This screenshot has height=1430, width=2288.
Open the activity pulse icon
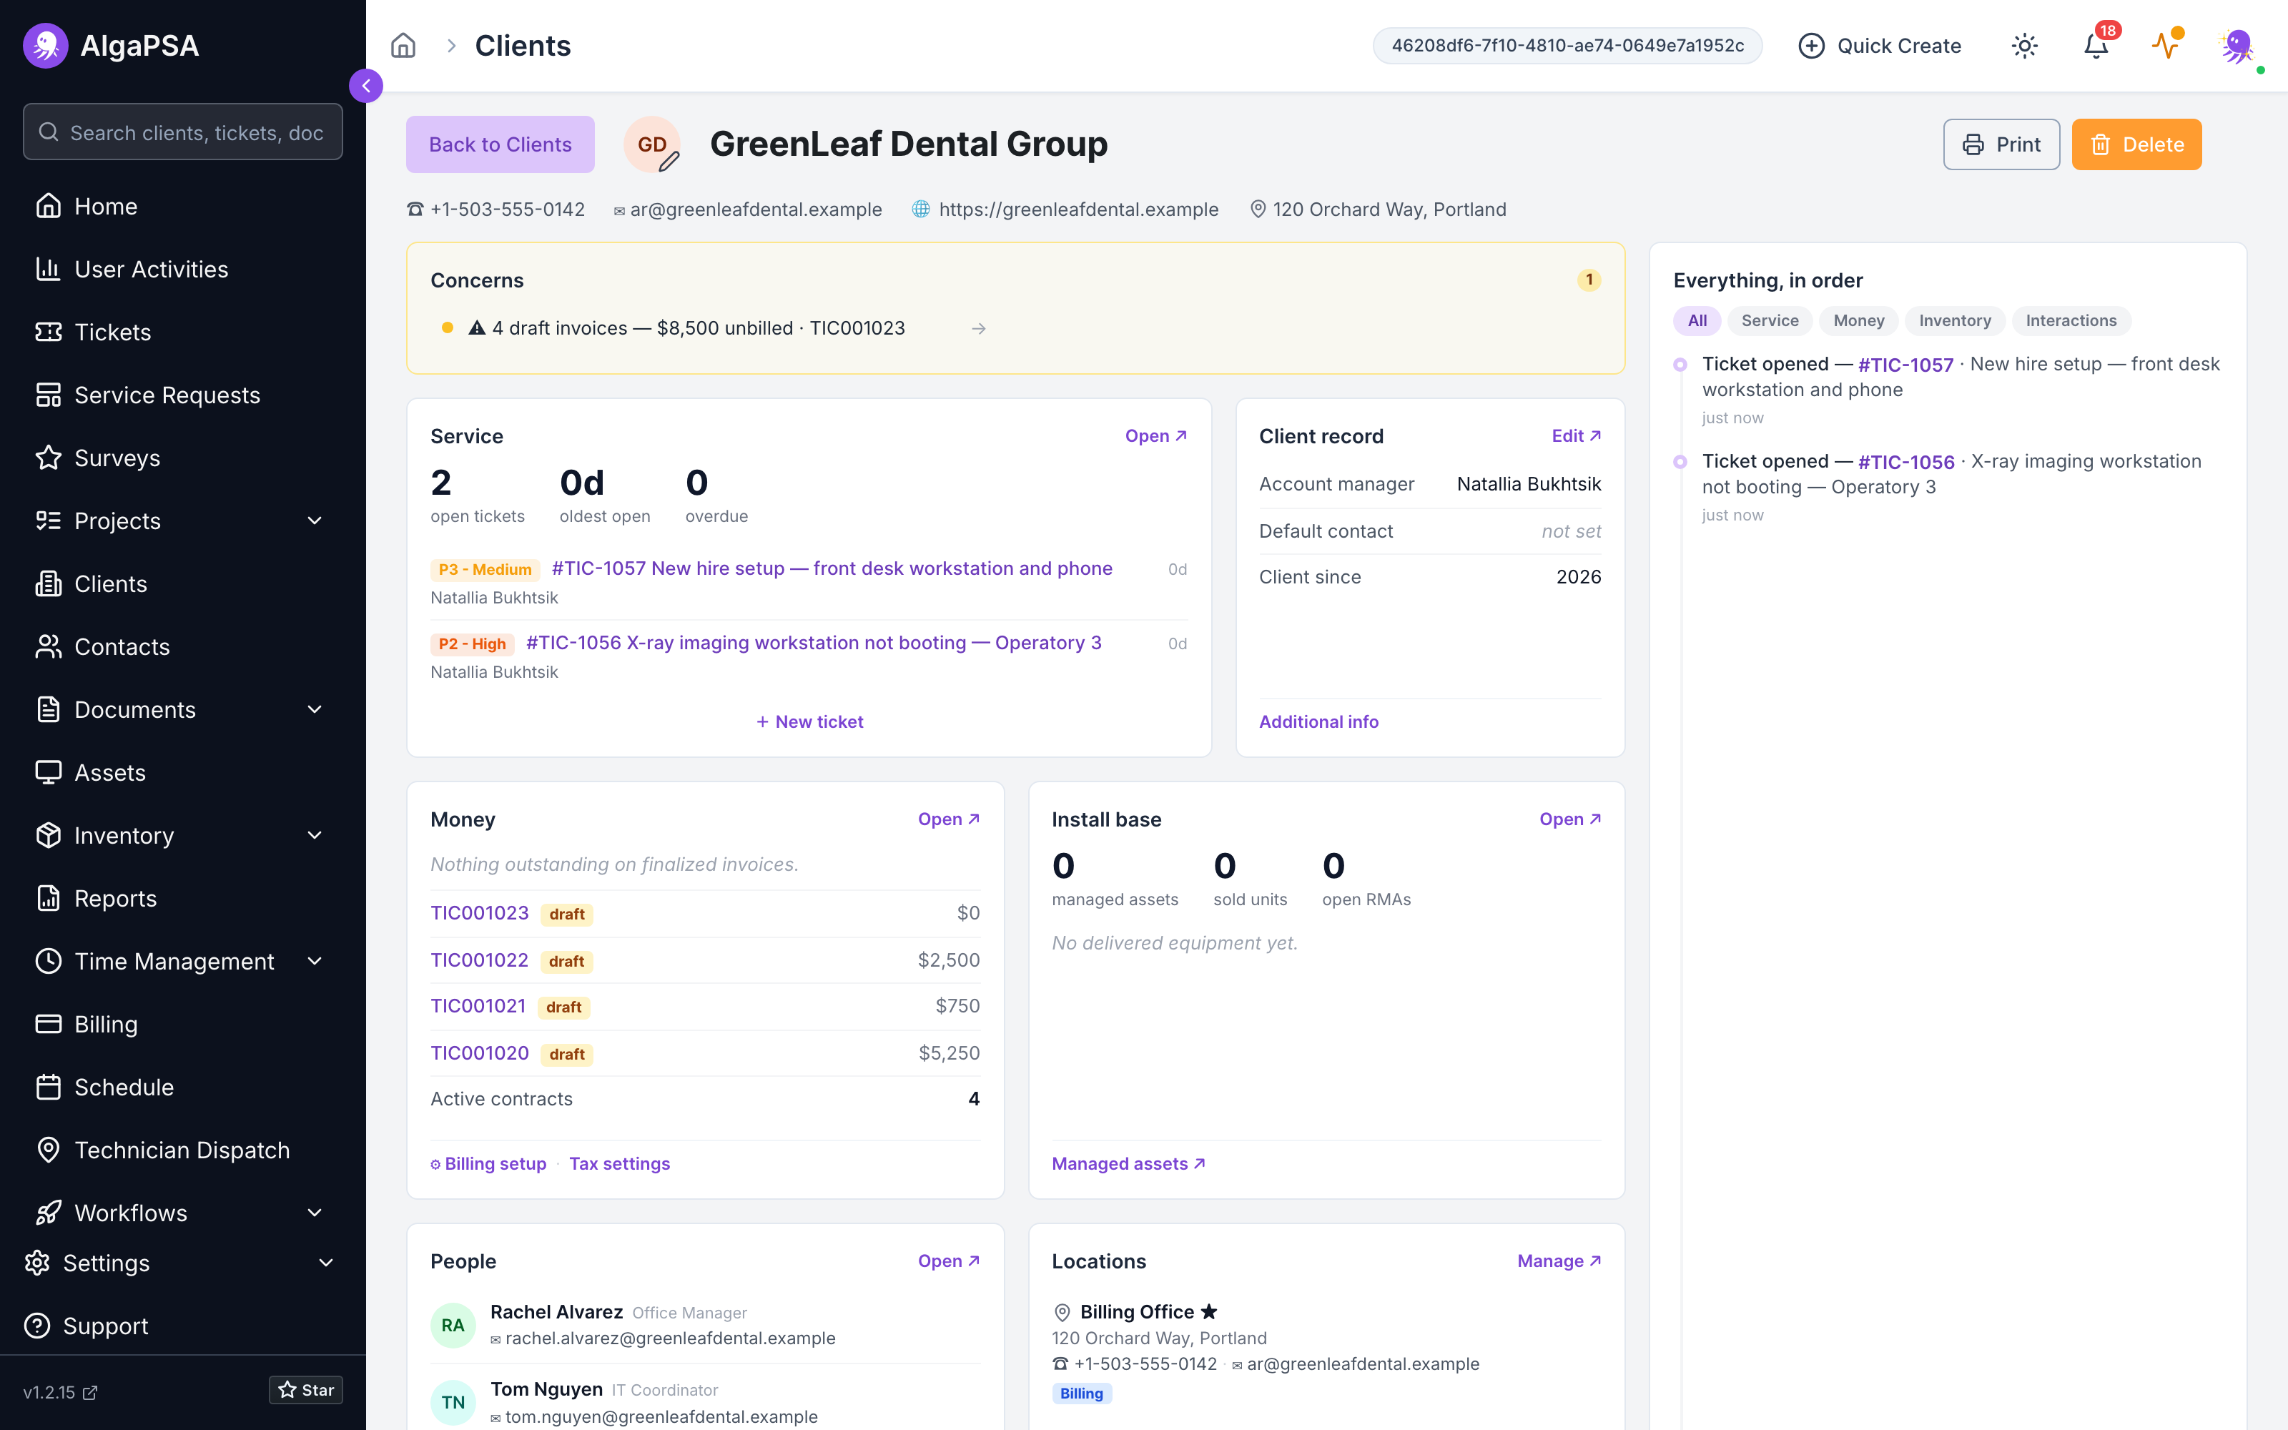2166,45
